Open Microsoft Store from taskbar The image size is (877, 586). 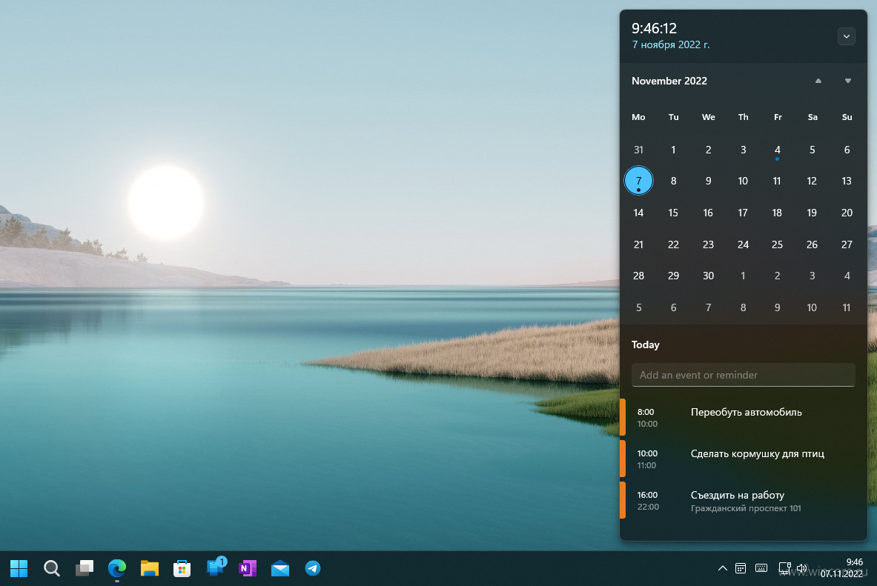coord(182,568)
